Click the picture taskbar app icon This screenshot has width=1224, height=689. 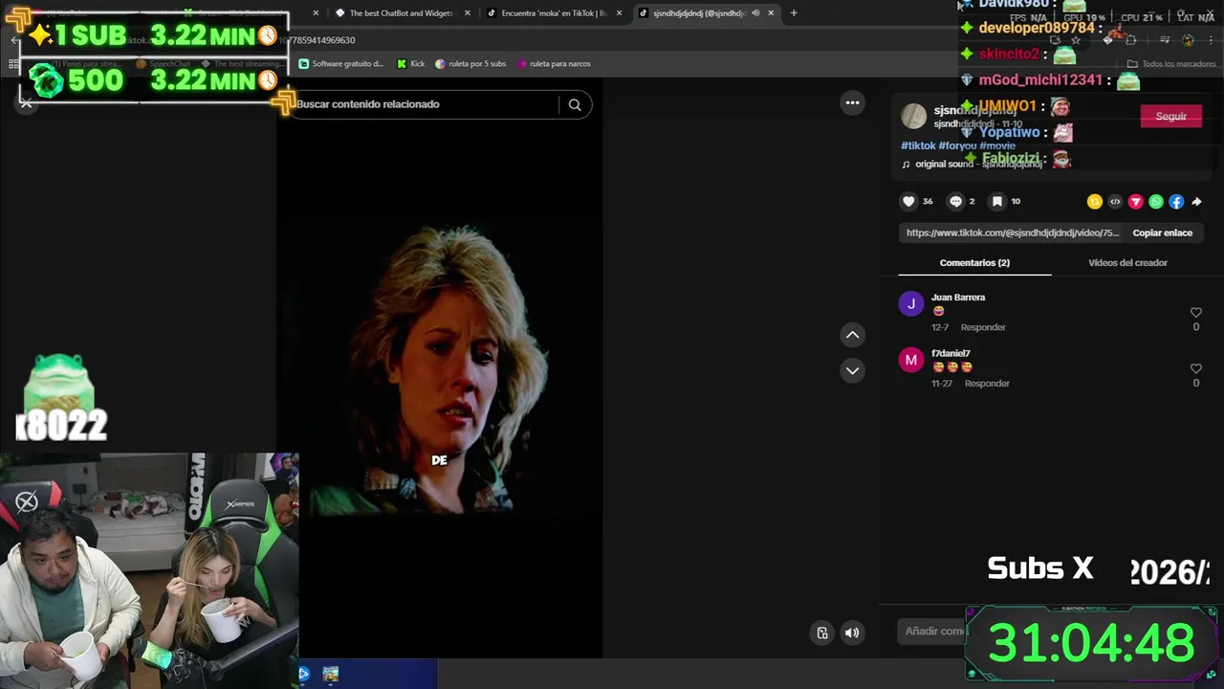pos(330,674)
